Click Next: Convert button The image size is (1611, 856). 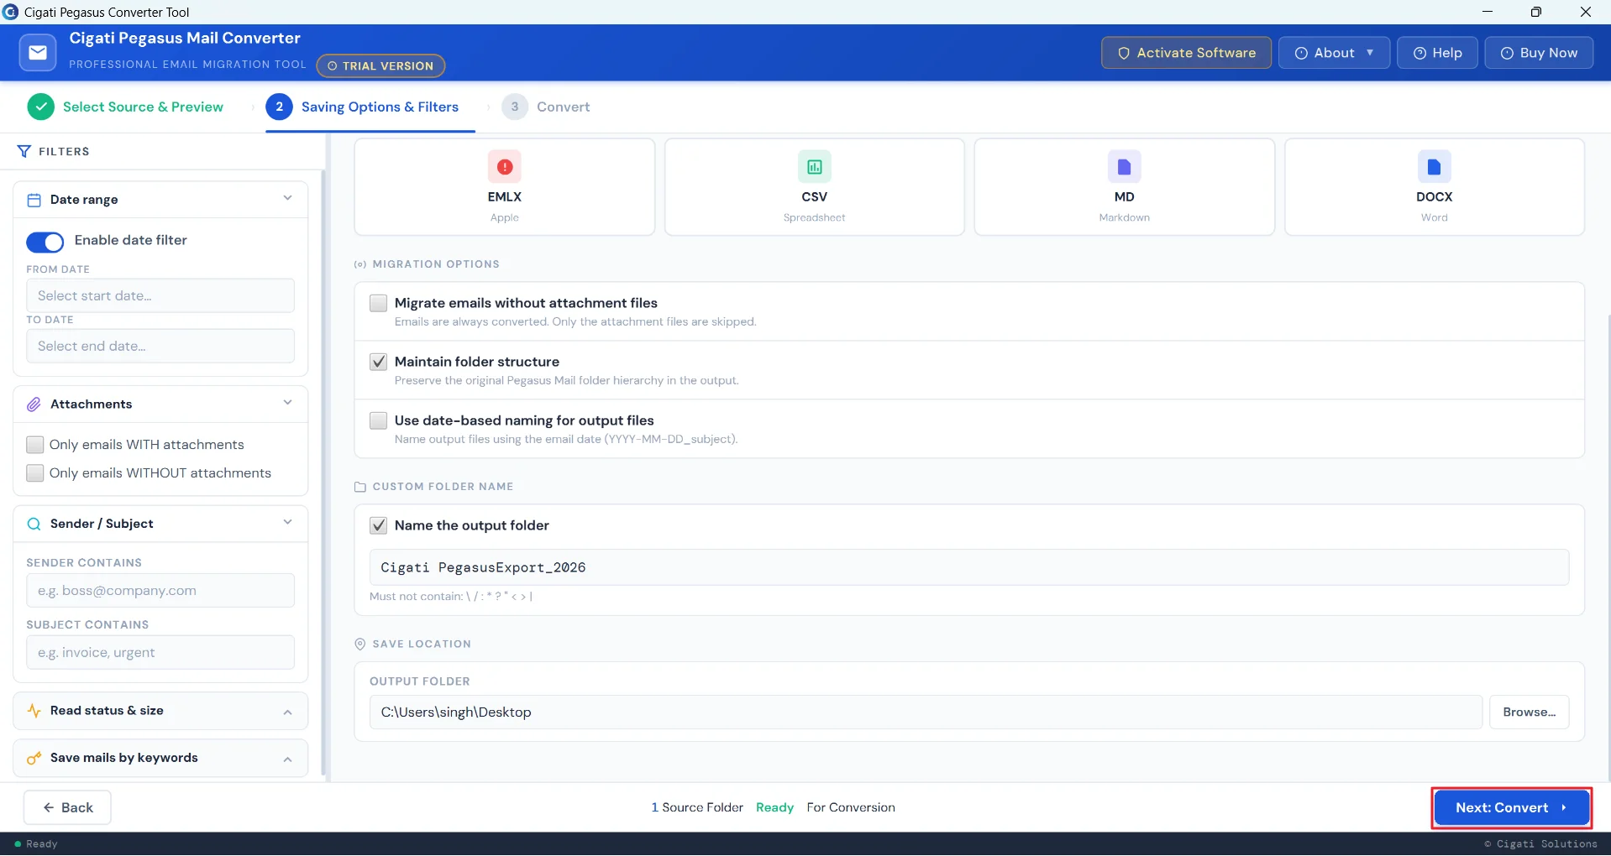pos(1511,807)
